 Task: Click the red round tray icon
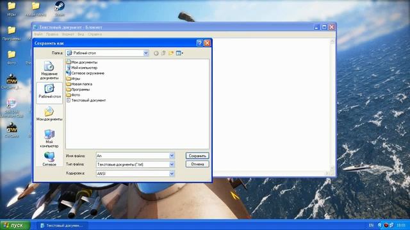point(386,225)
